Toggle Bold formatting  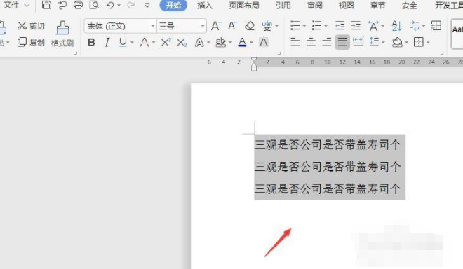pyautogui.click(x=91, y=43)
